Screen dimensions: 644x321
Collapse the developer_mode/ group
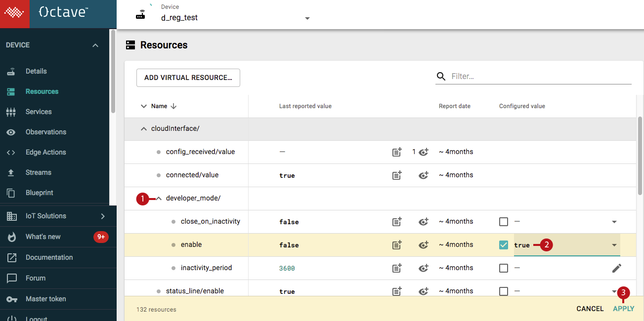[x=159, y=198]
